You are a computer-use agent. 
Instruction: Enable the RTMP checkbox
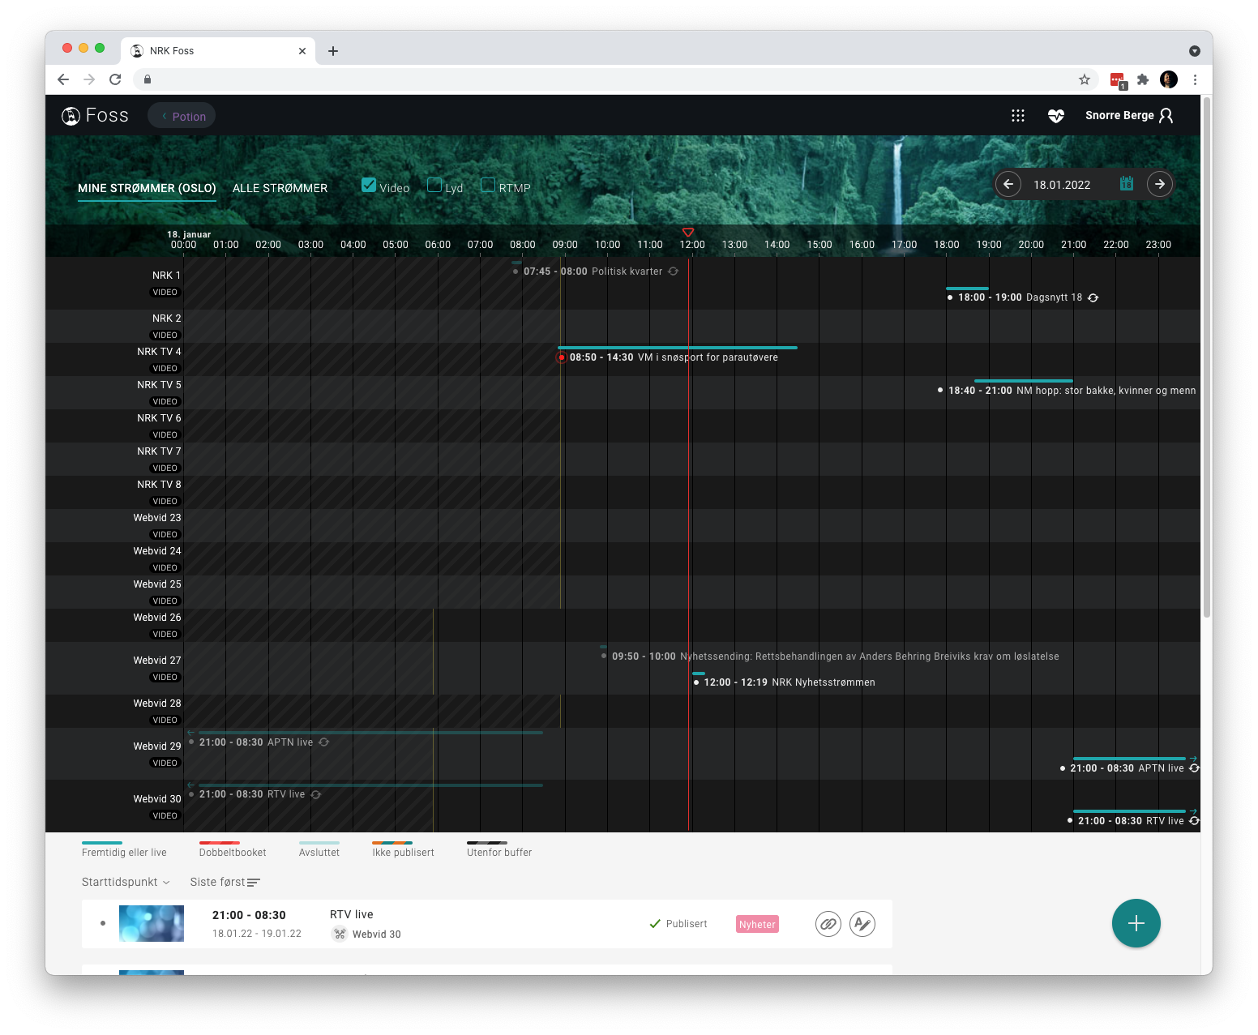coord(488,185)
